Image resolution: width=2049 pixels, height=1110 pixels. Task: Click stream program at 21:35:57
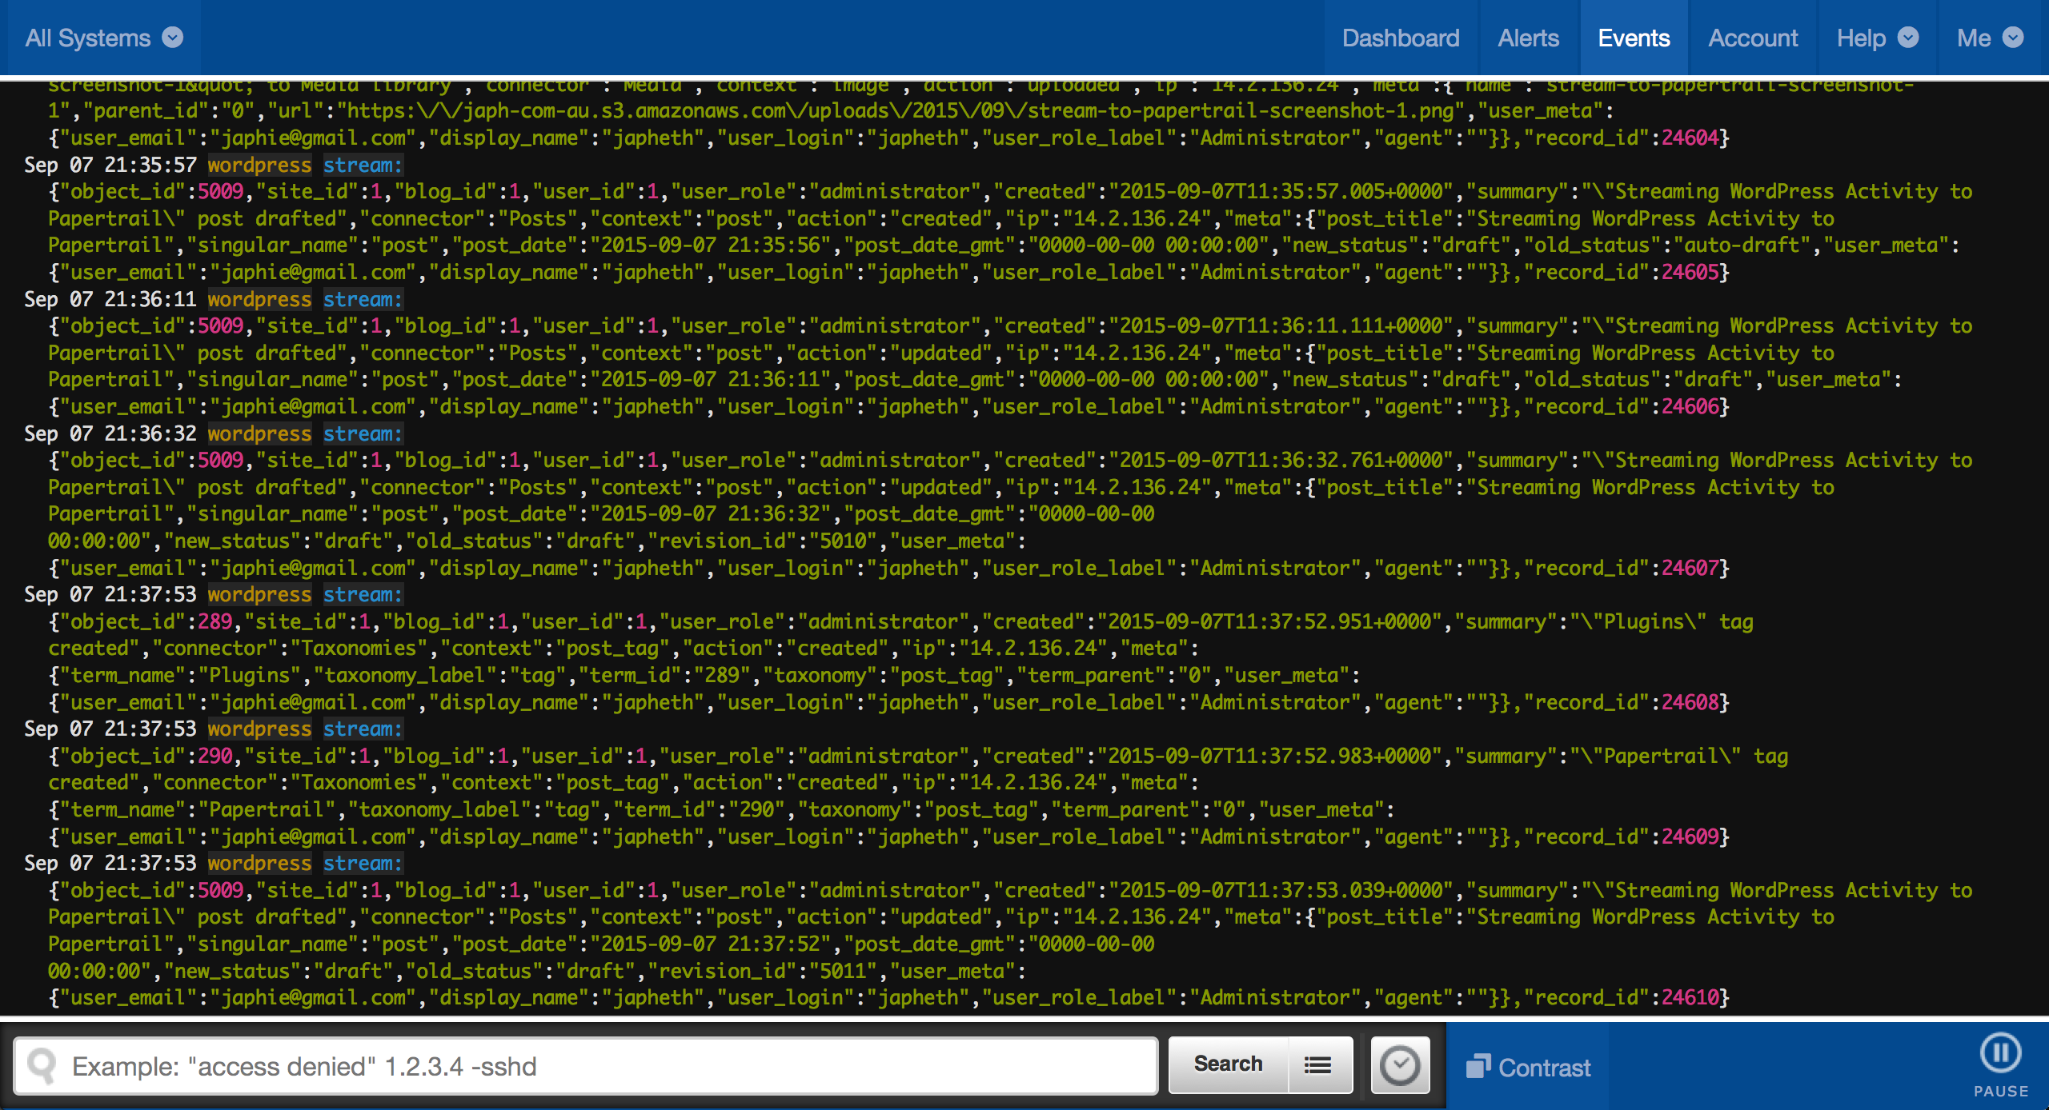[363, 165]
